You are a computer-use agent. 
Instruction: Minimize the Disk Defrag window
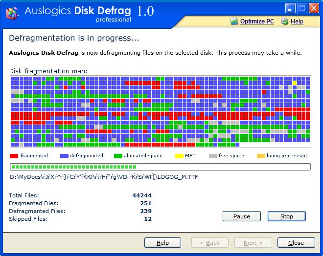(290, 8)
